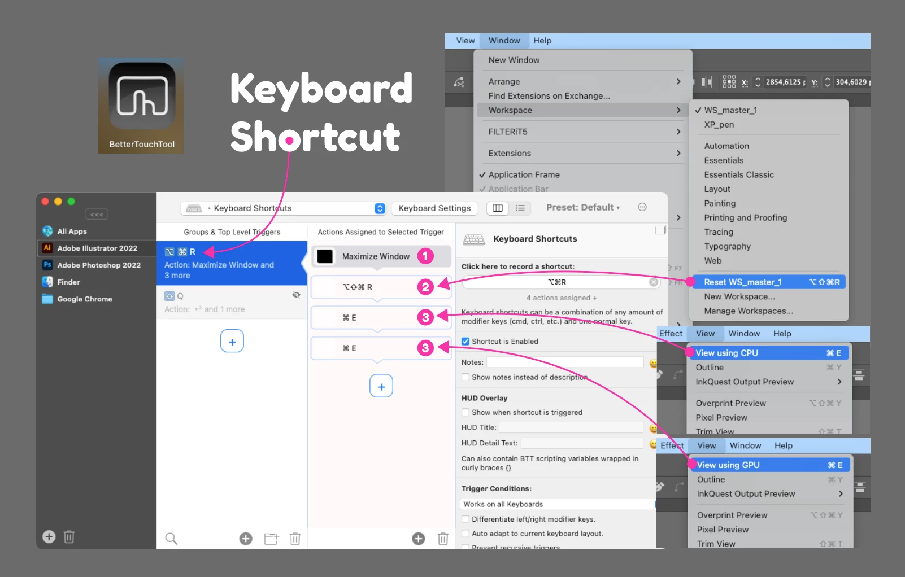This screenshot has width=905, height=577.
Task: Enable Differentiate left/right modifier keys
Action: pyautogui.click(x=465, y=519)
